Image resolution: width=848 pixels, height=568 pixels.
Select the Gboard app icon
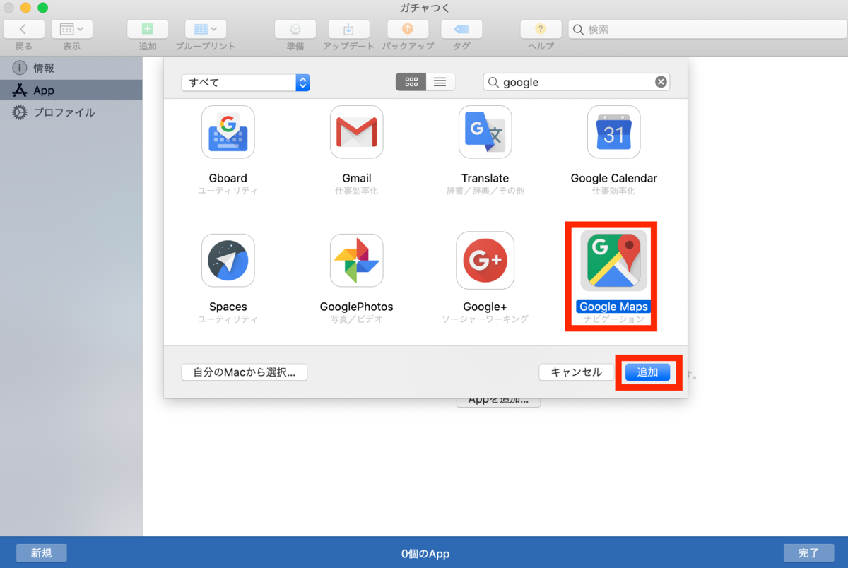point(228,132)
